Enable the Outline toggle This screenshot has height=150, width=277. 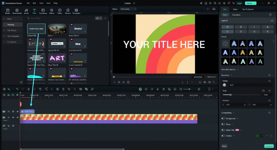[x=223, y=136]
